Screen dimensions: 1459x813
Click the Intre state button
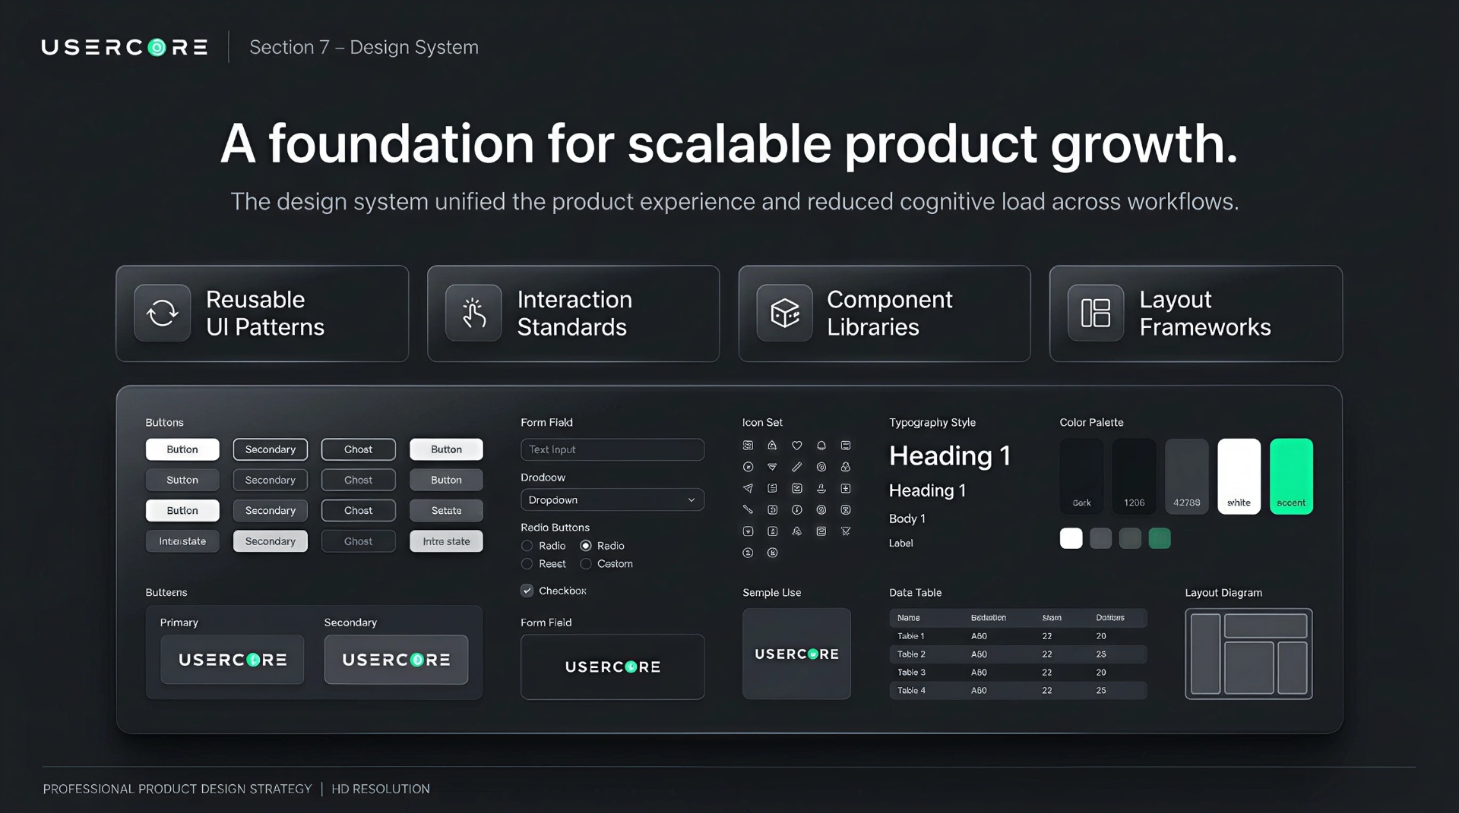446,541
